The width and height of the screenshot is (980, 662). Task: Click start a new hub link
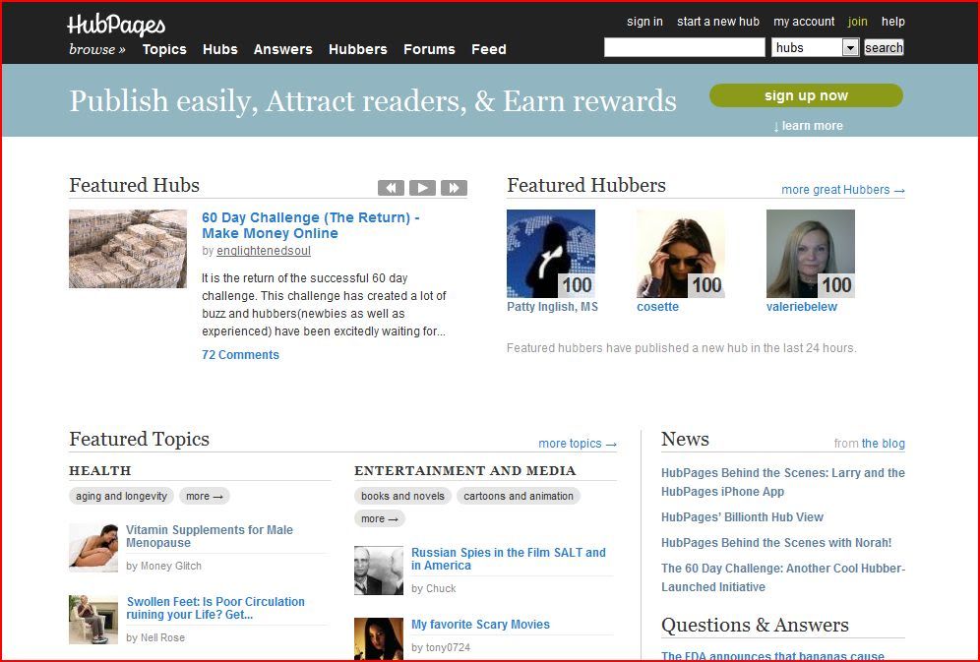[x=718, y=22]
